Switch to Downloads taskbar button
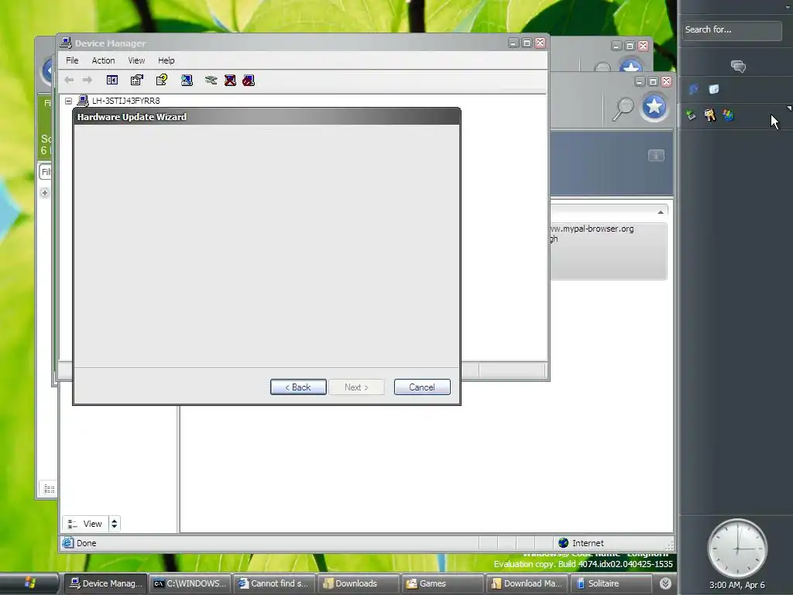 click(x=358, y=583)
